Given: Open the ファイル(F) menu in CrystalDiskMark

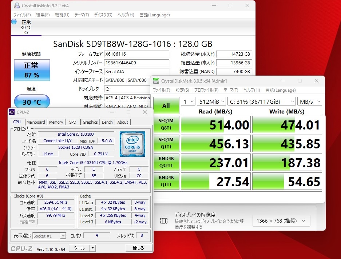Looking at the screenshot, I should pos(161,90).
